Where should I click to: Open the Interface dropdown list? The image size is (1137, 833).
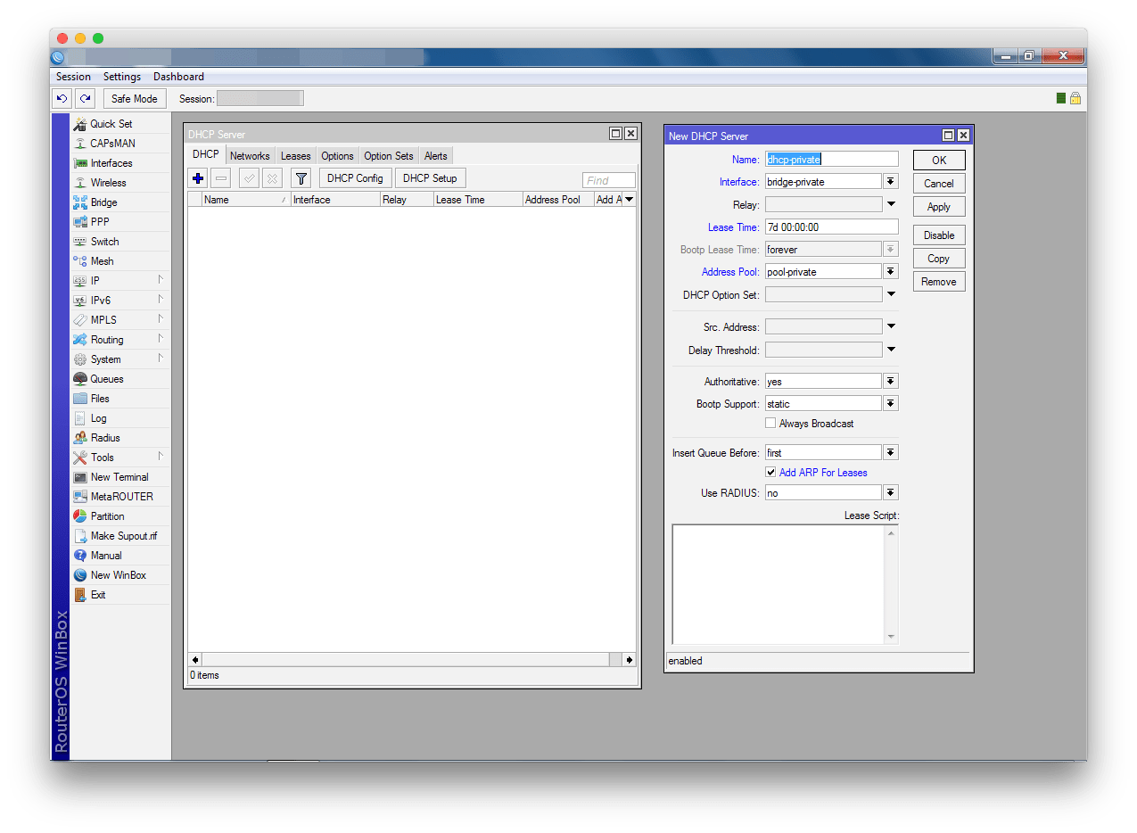pos(890,182)
